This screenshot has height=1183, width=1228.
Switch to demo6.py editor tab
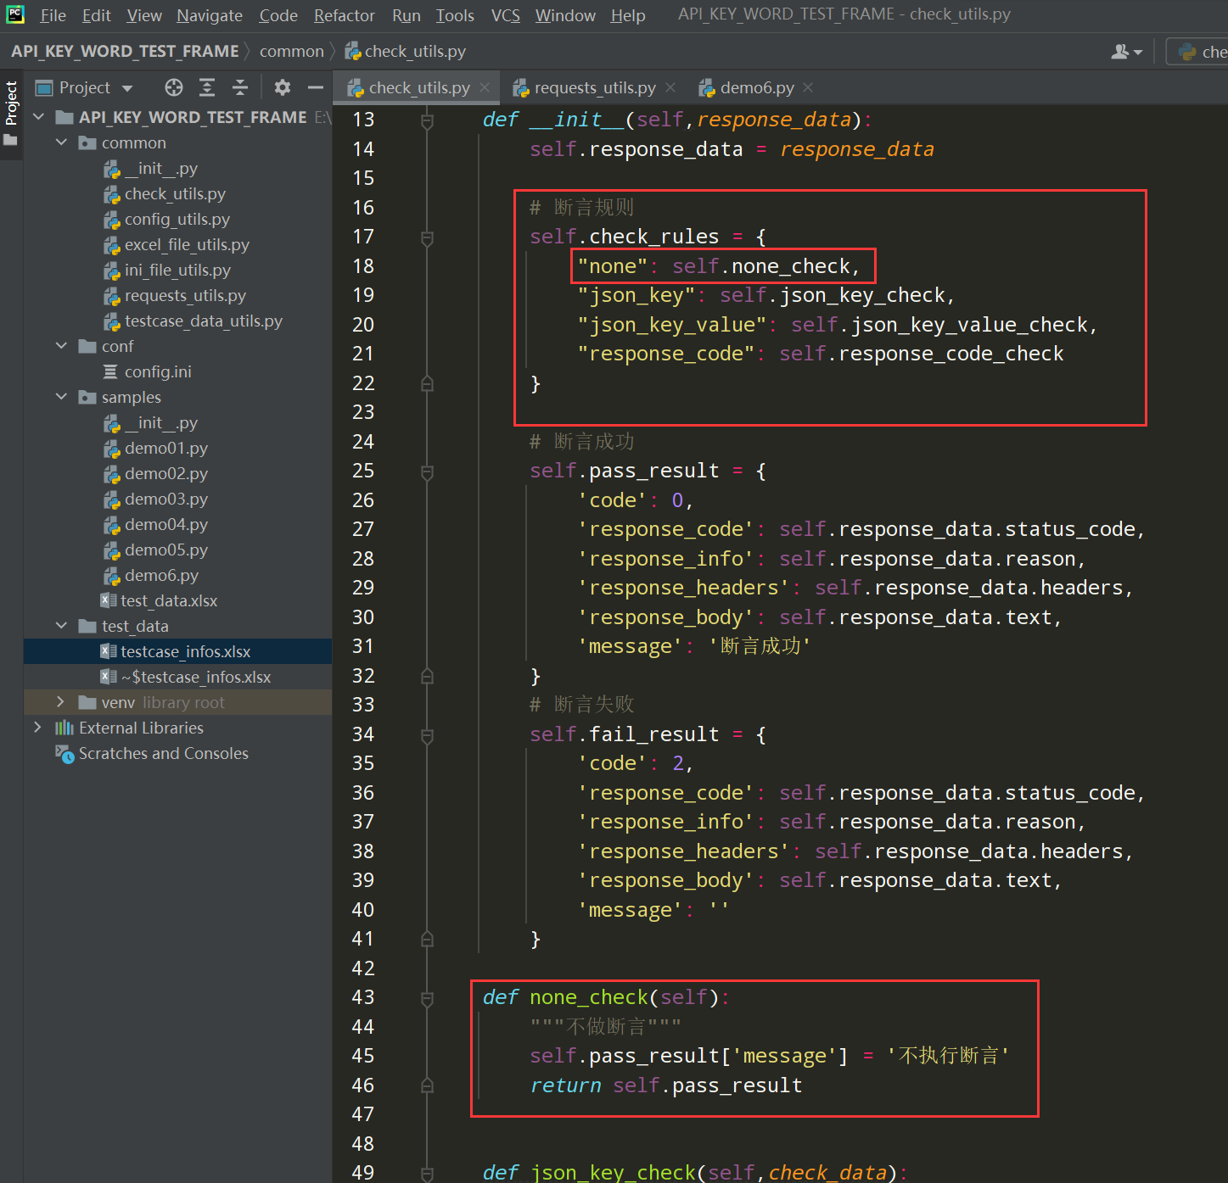click(756, 87)
